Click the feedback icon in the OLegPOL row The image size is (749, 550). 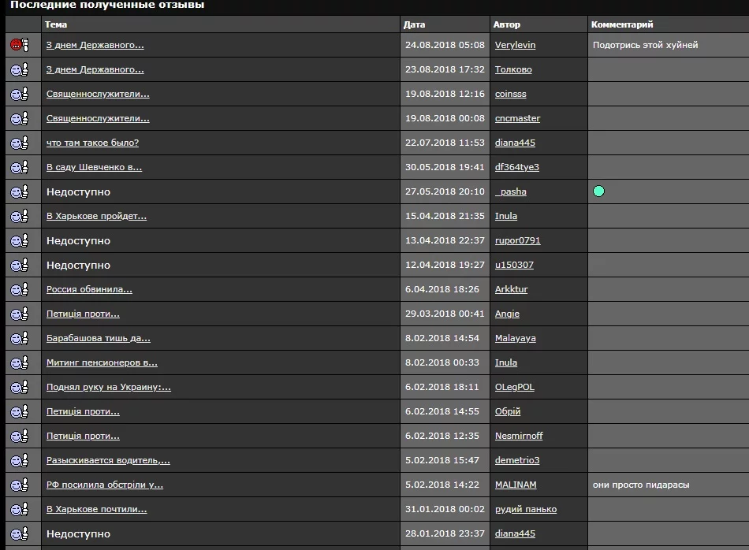tap(19, 387)
